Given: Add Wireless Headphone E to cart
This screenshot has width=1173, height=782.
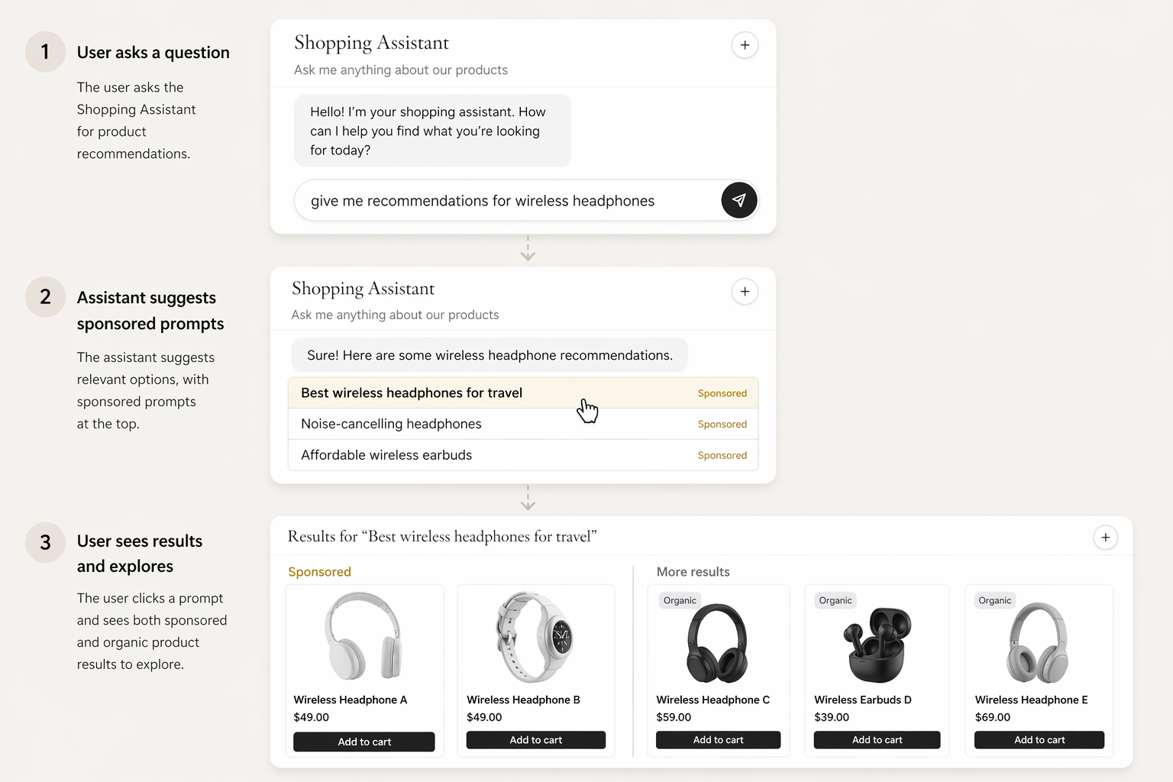Looking at the screenshot, I should click(1039, 740).
